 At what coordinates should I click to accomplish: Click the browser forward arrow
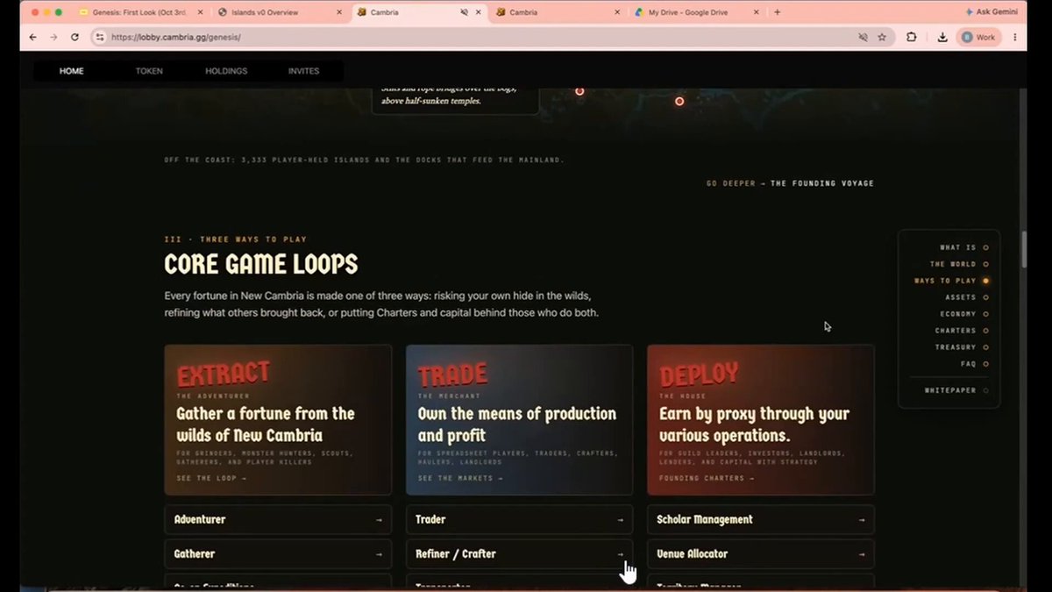53,38
